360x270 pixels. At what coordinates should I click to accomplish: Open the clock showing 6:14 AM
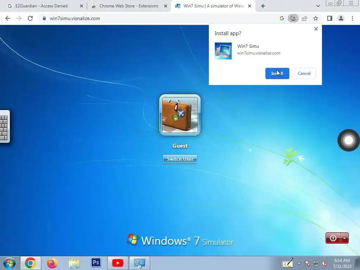342,263
